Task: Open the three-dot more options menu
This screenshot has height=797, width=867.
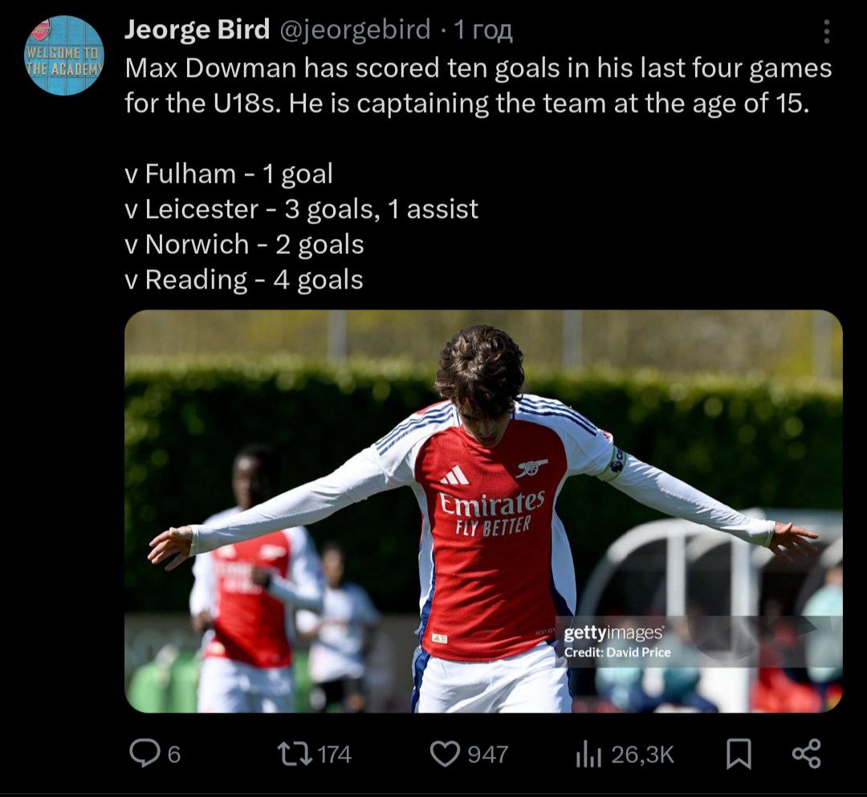Action: 827,31
